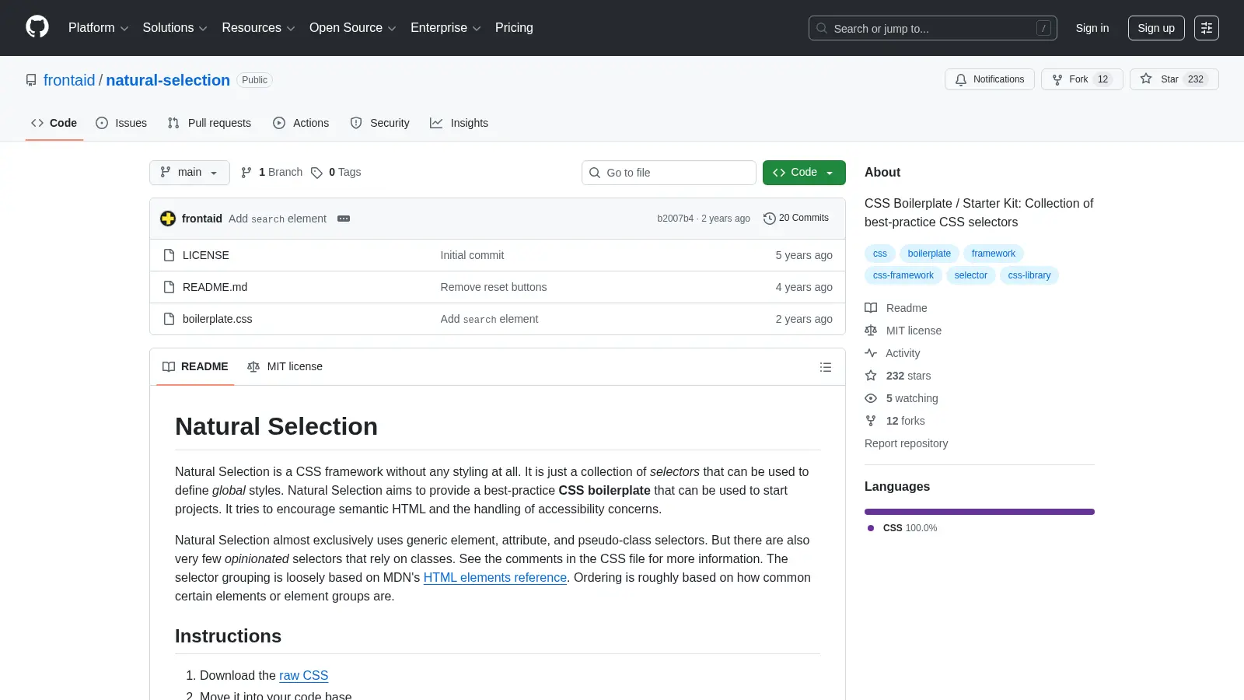Click the eye icon beside watching

point(871,398)
